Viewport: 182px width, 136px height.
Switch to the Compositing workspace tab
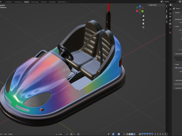click(18, 2)
